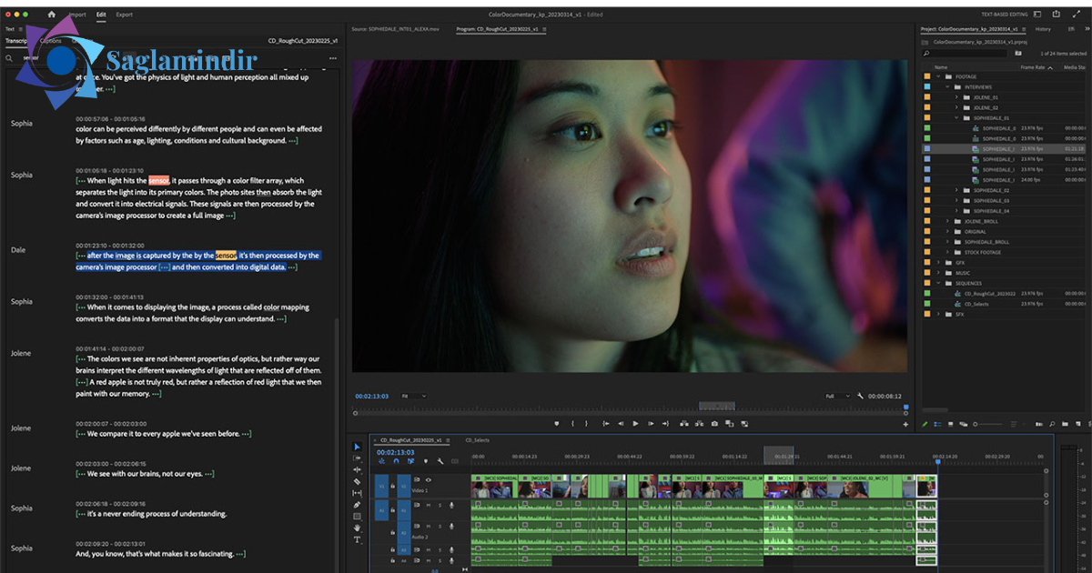The width and height of the screenshot is (1092, 573).
Task: Toggle Snap in timeline
Action: 397,461
